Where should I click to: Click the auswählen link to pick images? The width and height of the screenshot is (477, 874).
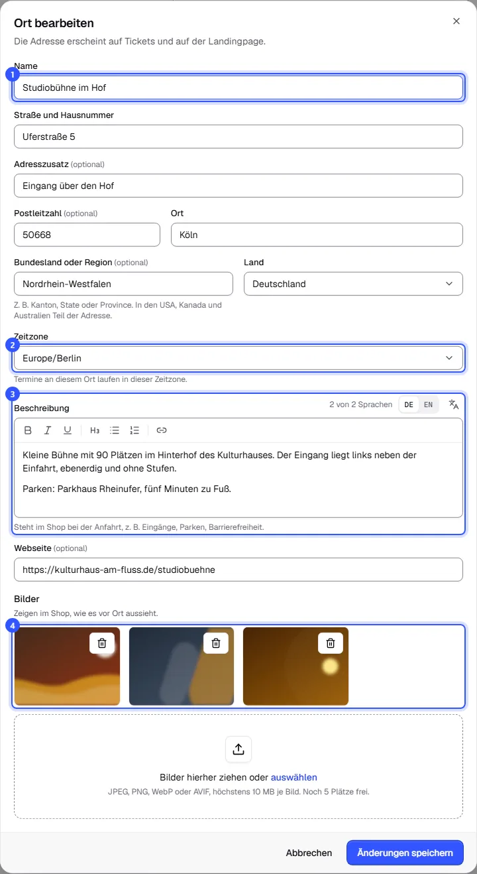coord(293,777)
